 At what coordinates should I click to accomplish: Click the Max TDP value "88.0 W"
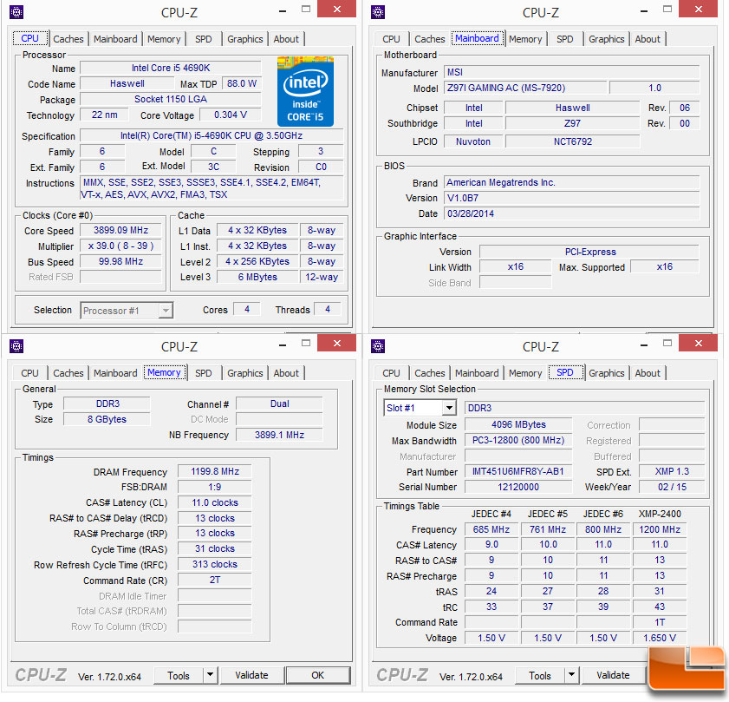click(x=242, y=84)
